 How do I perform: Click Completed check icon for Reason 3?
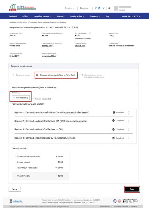113,129
